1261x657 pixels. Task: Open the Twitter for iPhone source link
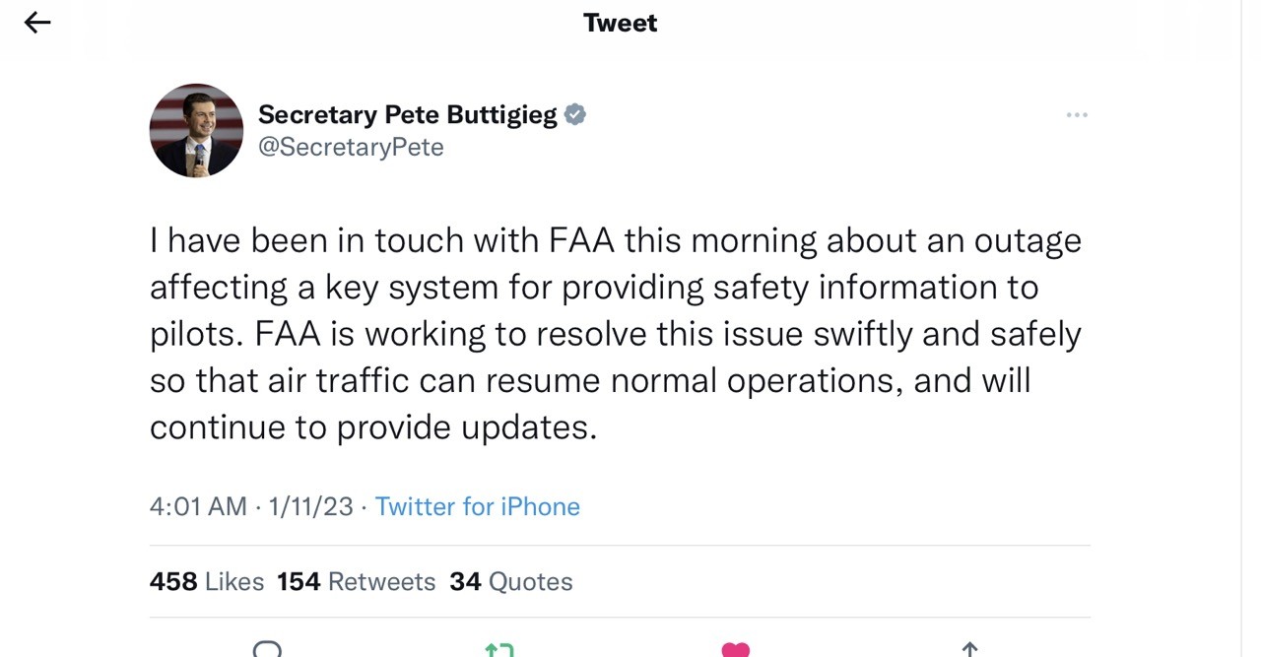pos(477,506)
